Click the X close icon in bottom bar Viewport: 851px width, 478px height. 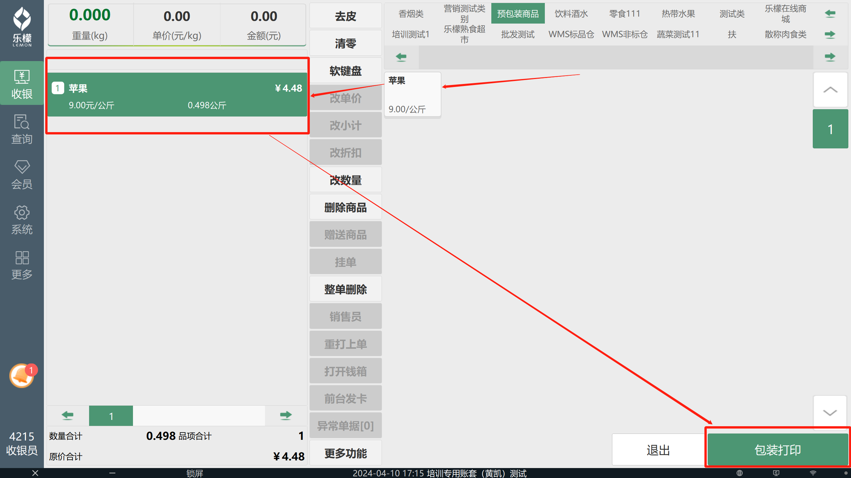click(35, 473)
